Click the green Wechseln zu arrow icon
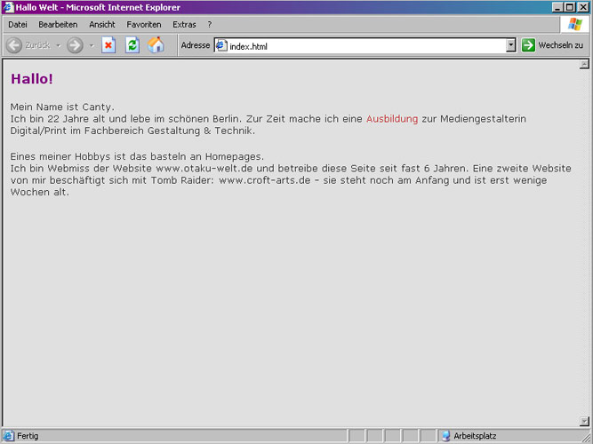The width and height of the screenshot is (593, 444). click(528, 45)
